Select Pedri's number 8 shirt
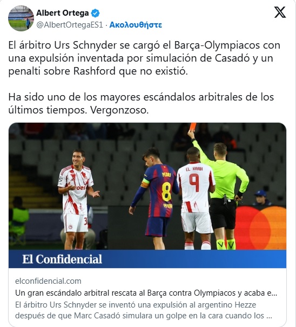This screenshot has height=327, width=296. pos(161,190)
